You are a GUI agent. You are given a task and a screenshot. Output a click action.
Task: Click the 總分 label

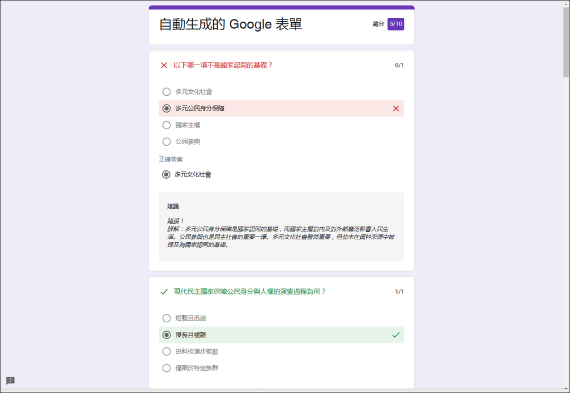point(379,24)
